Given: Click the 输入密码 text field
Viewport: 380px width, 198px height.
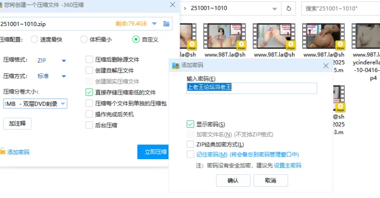Looking at the screenshot, I should pyautogui.click(x=252, y=88).
